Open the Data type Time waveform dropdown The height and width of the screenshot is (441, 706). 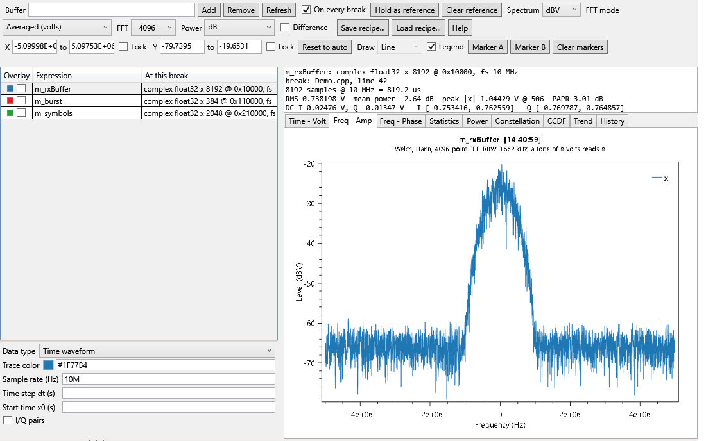pos(157,351)
